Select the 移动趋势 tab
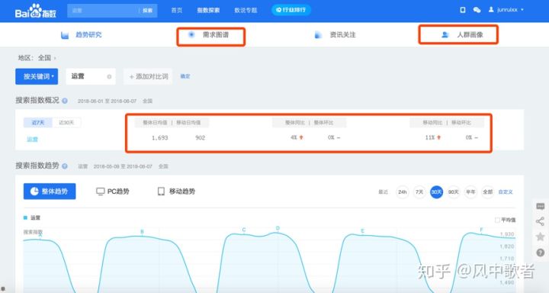549x293 pixels. point(176,192)
